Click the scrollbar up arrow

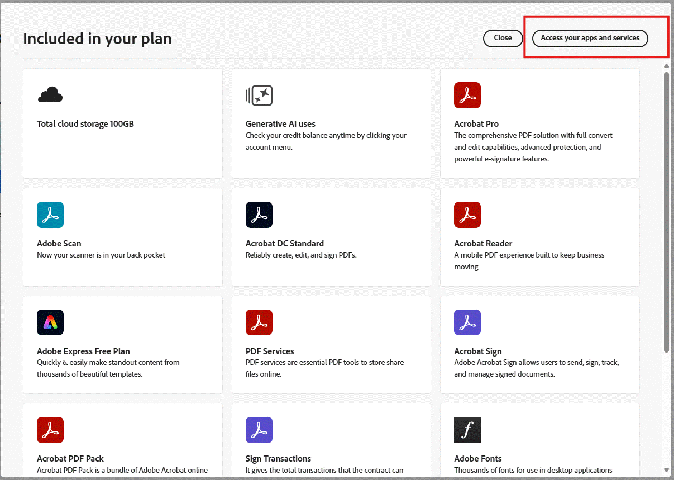pos(666,66)
